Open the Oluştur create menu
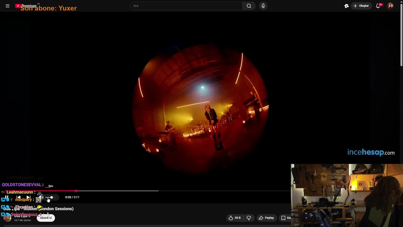The width and height of the screenshot is (403, 227). pyautogui.click(x=361, y=6)
